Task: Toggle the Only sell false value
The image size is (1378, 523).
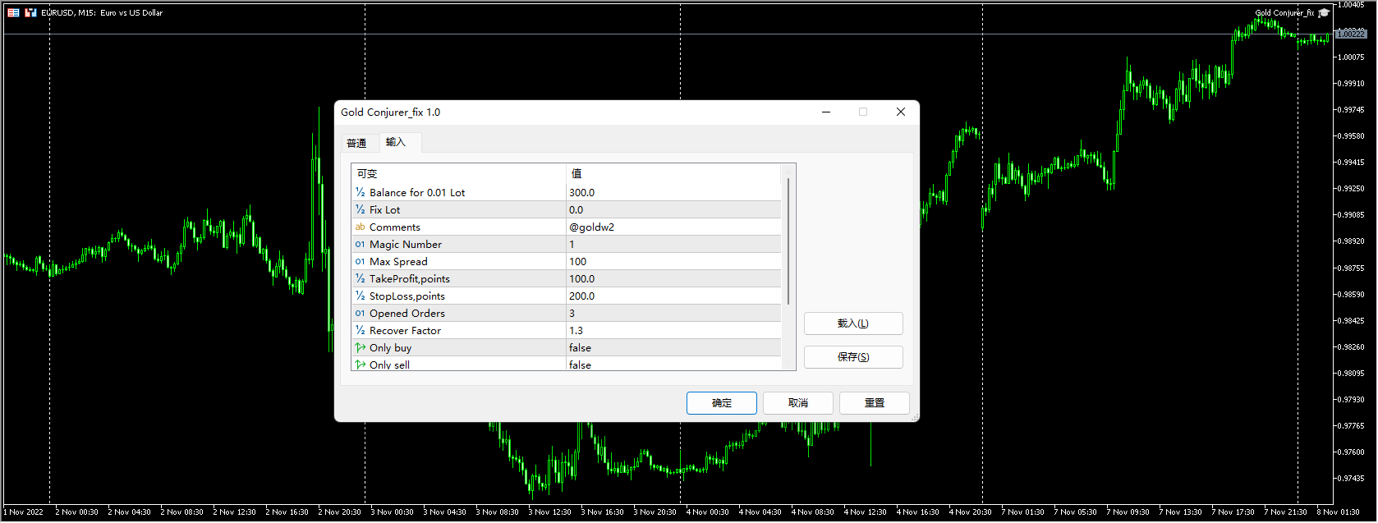Action: [x=580, y=365]
